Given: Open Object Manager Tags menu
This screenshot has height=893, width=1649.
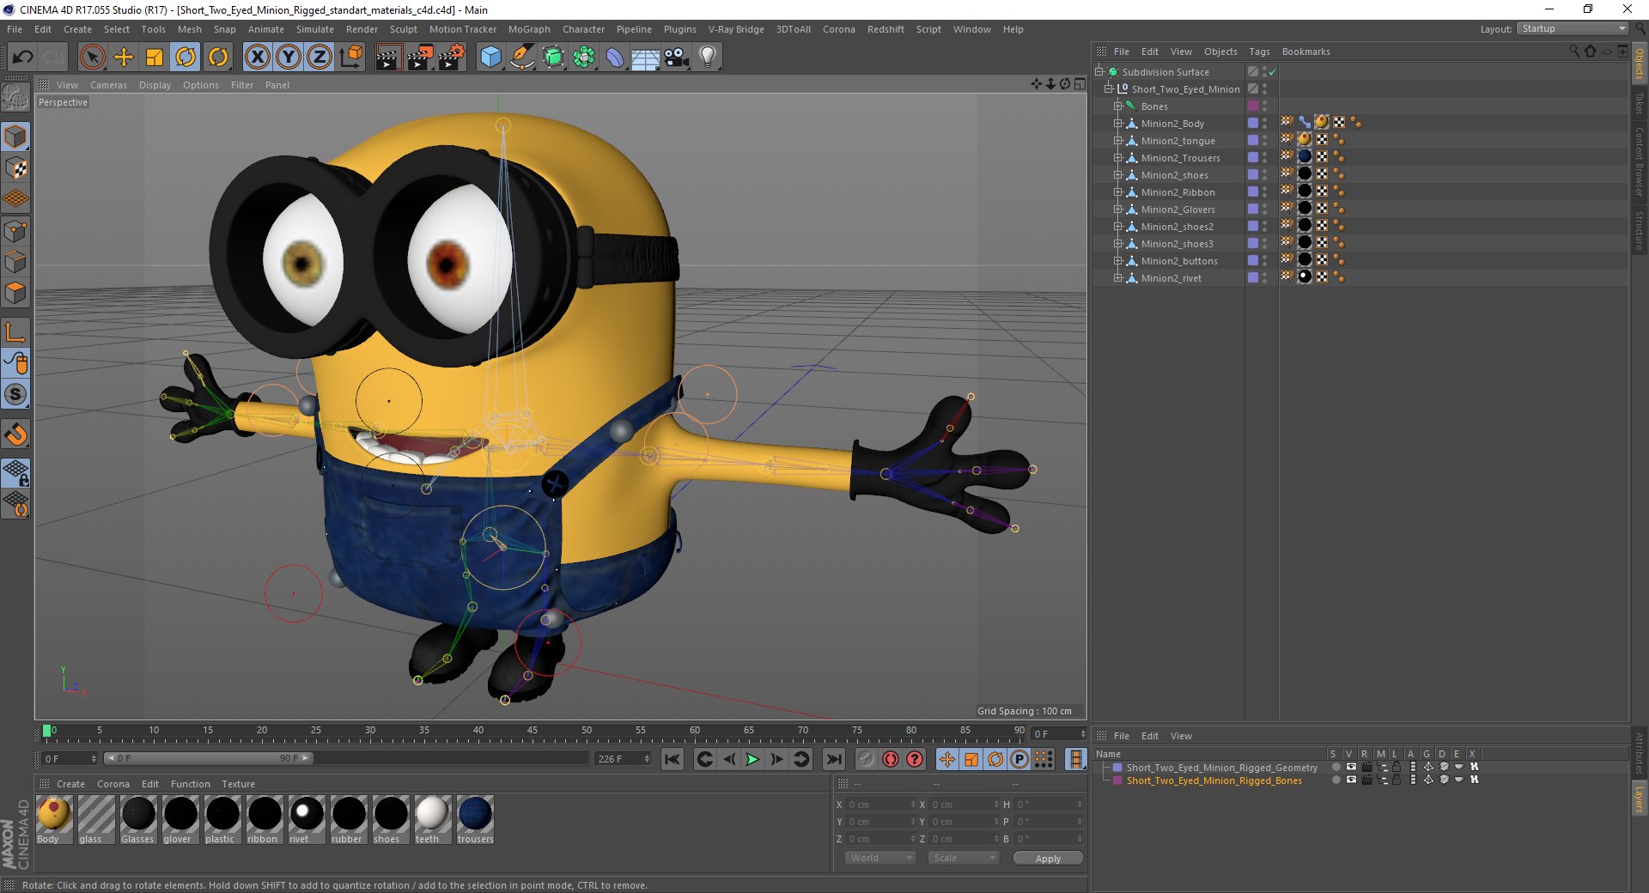Looking at the screenshot, I should pos(1259,52).
